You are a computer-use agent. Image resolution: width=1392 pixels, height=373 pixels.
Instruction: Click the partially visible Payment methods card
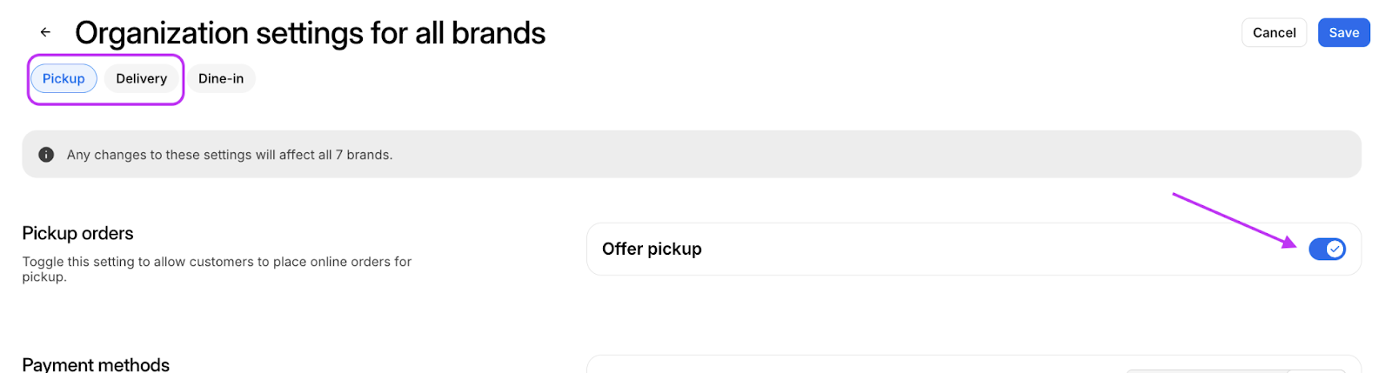click(974, 364)
